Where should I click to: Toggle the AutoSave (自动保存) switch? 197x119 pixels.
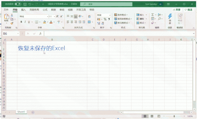click(x=18, y=4)
